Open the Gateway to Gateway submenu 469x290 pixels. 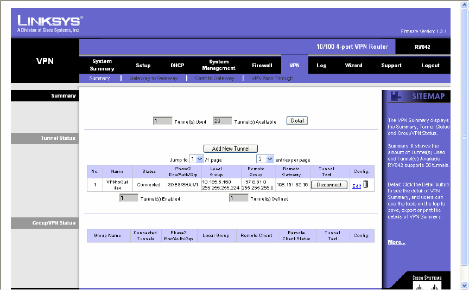point(153,78)
